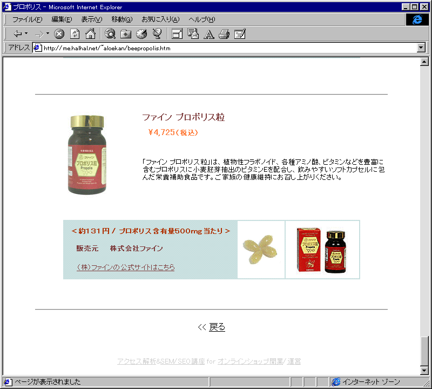
Task: Click the Internet zone globe icon
Action: tap(336, 382)
